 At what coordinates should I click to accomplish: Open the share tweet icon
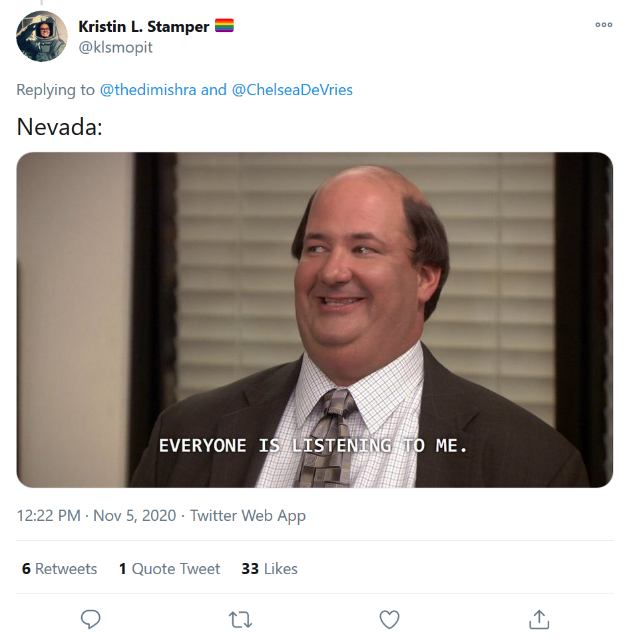tap(538, 619)
